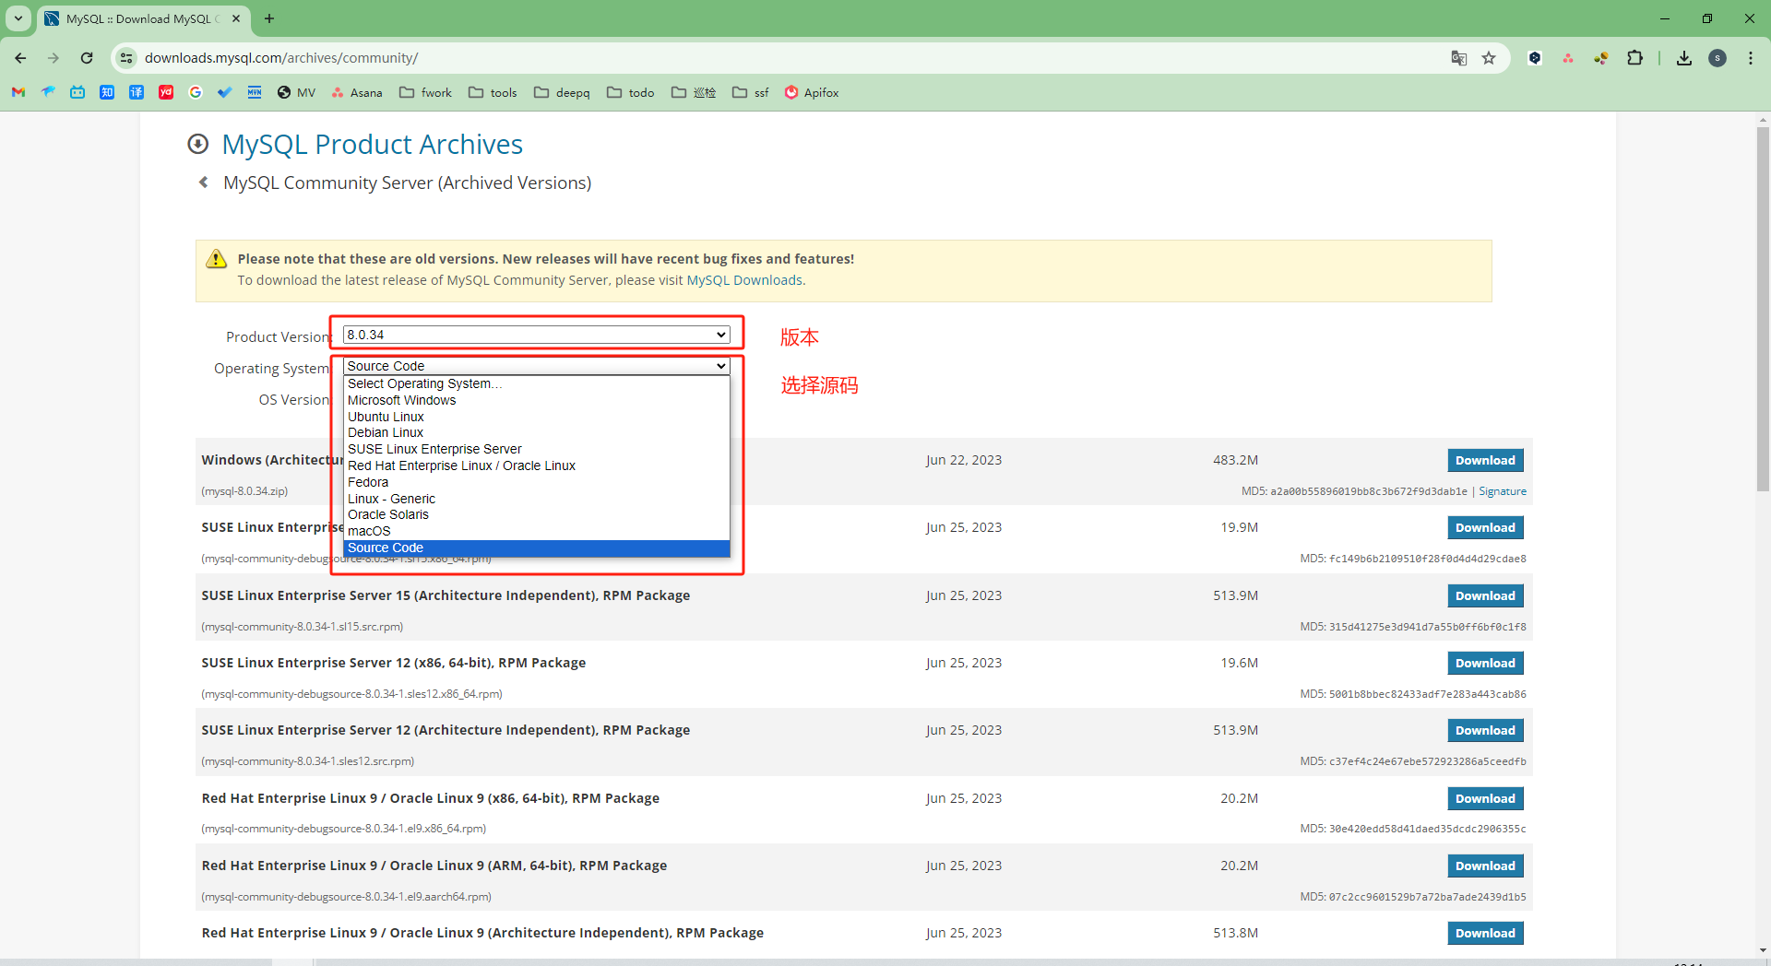The width and height of the screenshot is (1771, 966).
Task: Select SUSE Linux Enterprise Server option
Action: (537, 449)
